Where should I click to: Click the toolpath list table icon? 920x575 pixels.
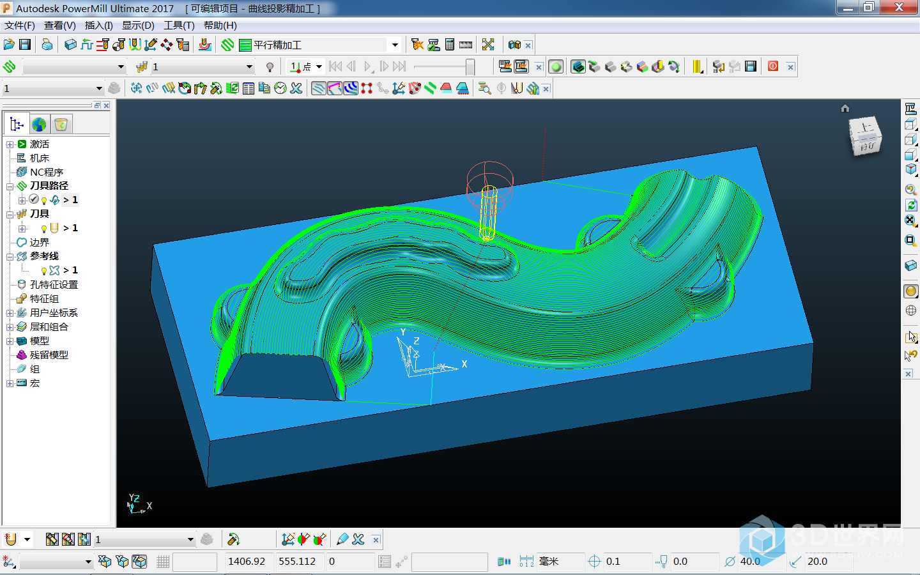coord(249,88)
